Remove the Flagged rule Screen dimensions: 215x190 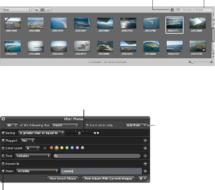(x=145, y=140)
